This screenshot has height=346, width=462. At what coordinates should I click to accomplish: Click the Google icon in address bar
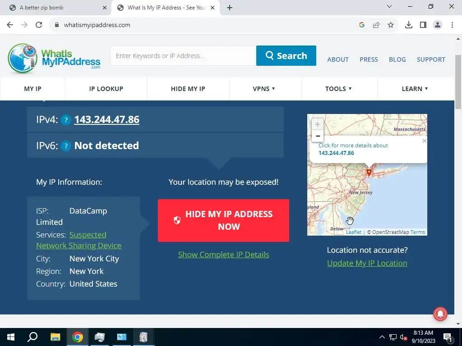pos(362,25)
